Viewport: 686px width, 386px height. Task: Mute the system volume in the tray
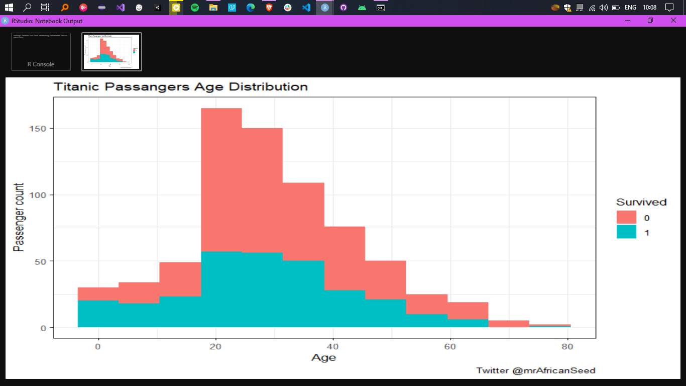pos(604,8)
